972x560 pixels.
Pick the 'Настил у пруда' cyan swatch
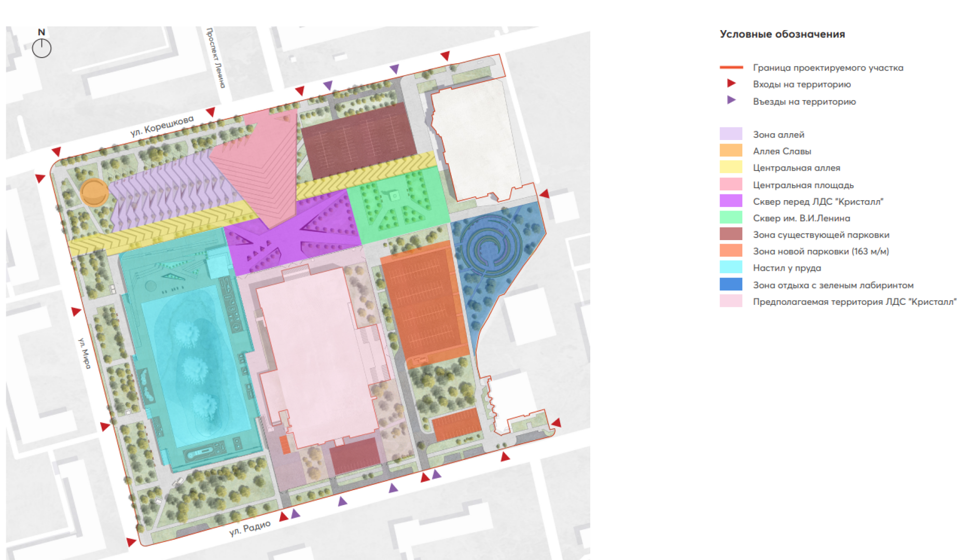tap(731, 267)
